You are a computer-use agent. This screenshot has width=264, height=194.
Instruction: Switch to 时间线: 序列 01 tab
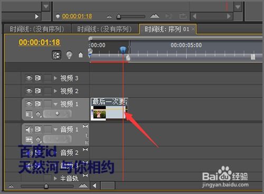pyautogui.click(x=167, y=29)
